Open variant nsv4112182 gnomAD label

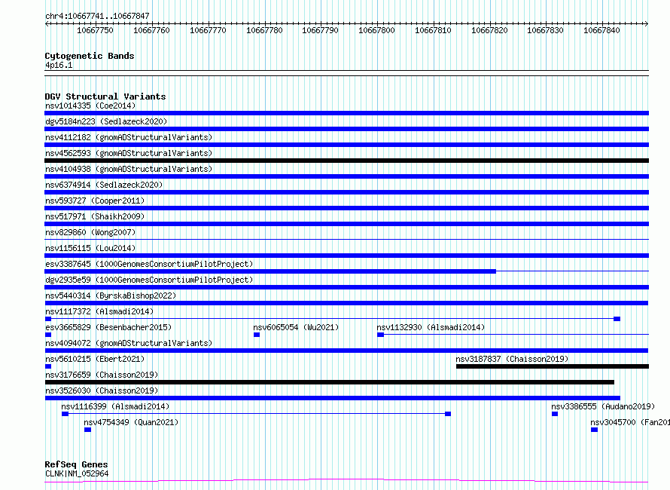click(129, 137)
